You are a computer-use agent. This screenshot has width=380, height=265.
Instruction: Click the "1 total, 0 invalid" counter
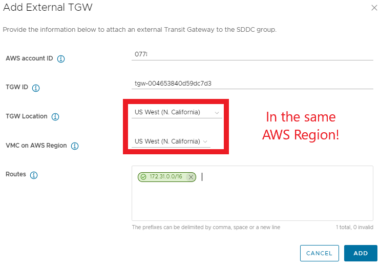pyautogui.click(x=354, y=227)
